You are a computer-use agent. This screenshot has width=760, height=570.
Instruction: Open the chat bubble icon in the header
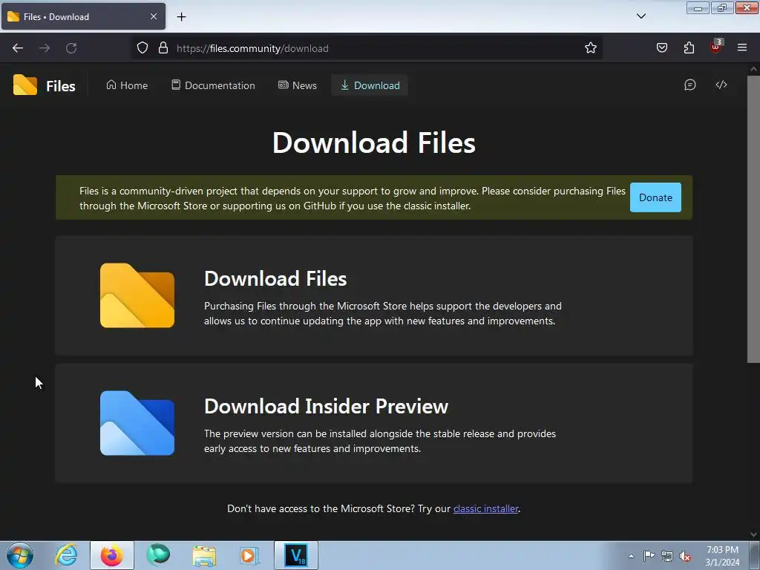689,85
